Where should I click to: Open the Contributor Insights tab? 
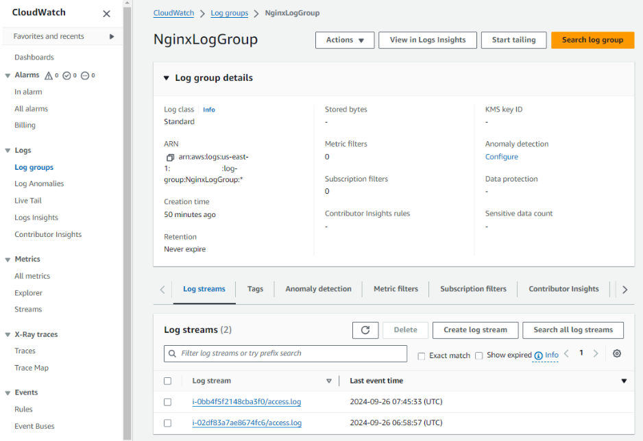563,289
